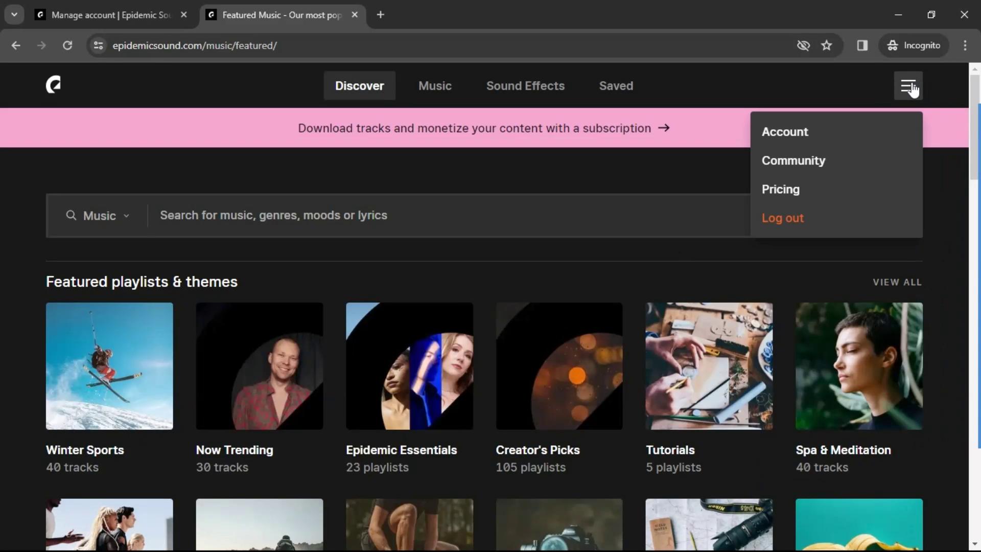Click the Epidemic Sound logo icon

53,85
